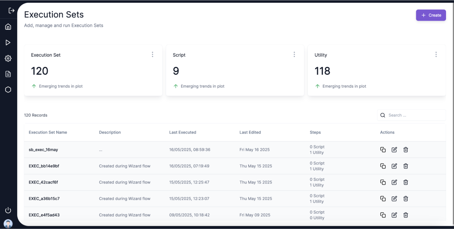Open the play/run icon in sidebar
Image resolution: width=454 pixels, height=229 pixels.
tap(8, 43)
